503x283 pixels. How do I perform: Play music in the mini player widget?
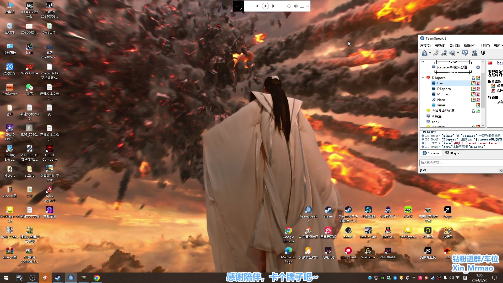click(x=265, y=6)
